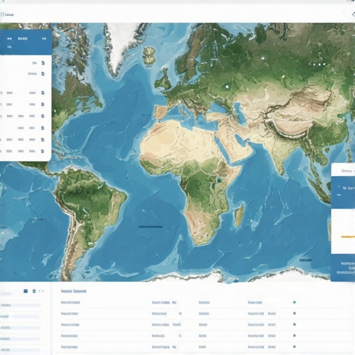Click the icon on the blue left header's second line
The width and height of the screenshot is (355, 355).
10,47
